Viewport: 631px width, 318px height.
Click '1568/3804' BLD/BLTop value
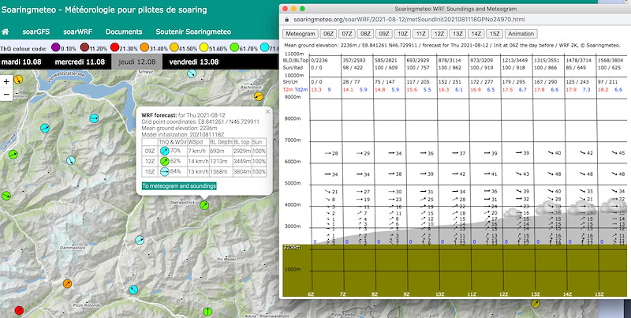coord(611,60)
